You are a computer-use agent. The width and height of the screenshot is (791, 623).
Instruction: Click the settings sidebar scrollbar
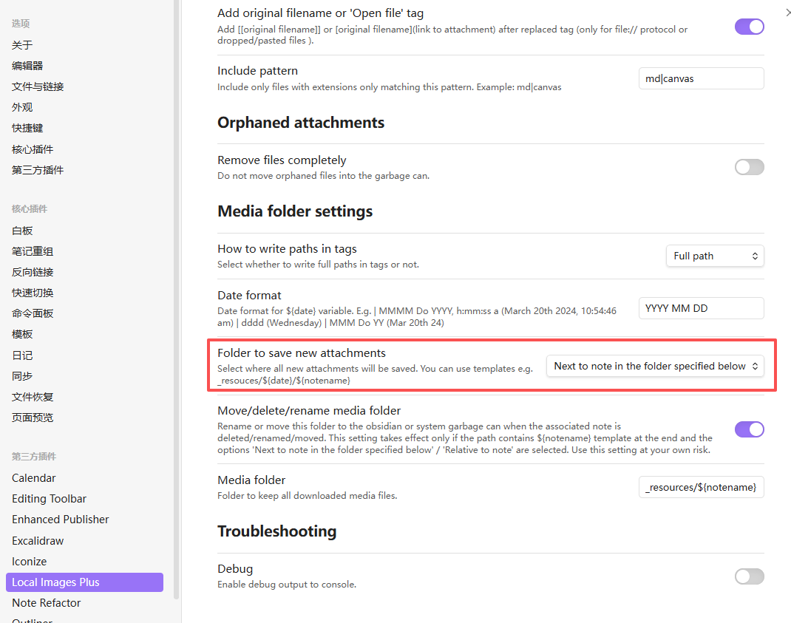pyautogui.click(x=176, y=296)
